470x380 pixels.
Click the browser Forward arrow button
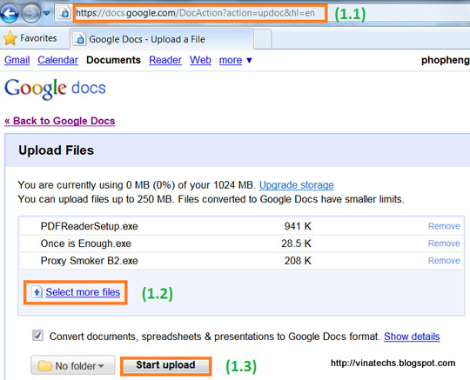[31, 13]
